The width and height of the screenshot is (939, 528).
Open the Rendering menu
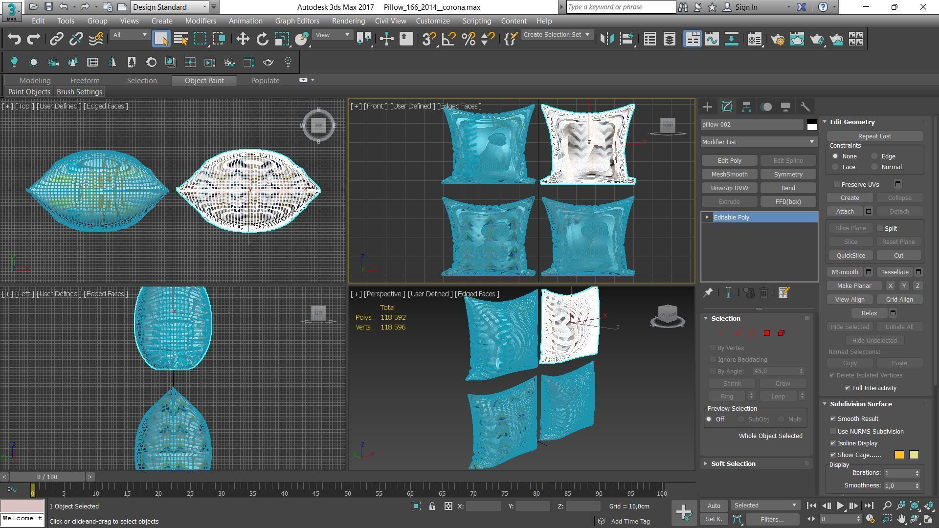click(348, 21)
